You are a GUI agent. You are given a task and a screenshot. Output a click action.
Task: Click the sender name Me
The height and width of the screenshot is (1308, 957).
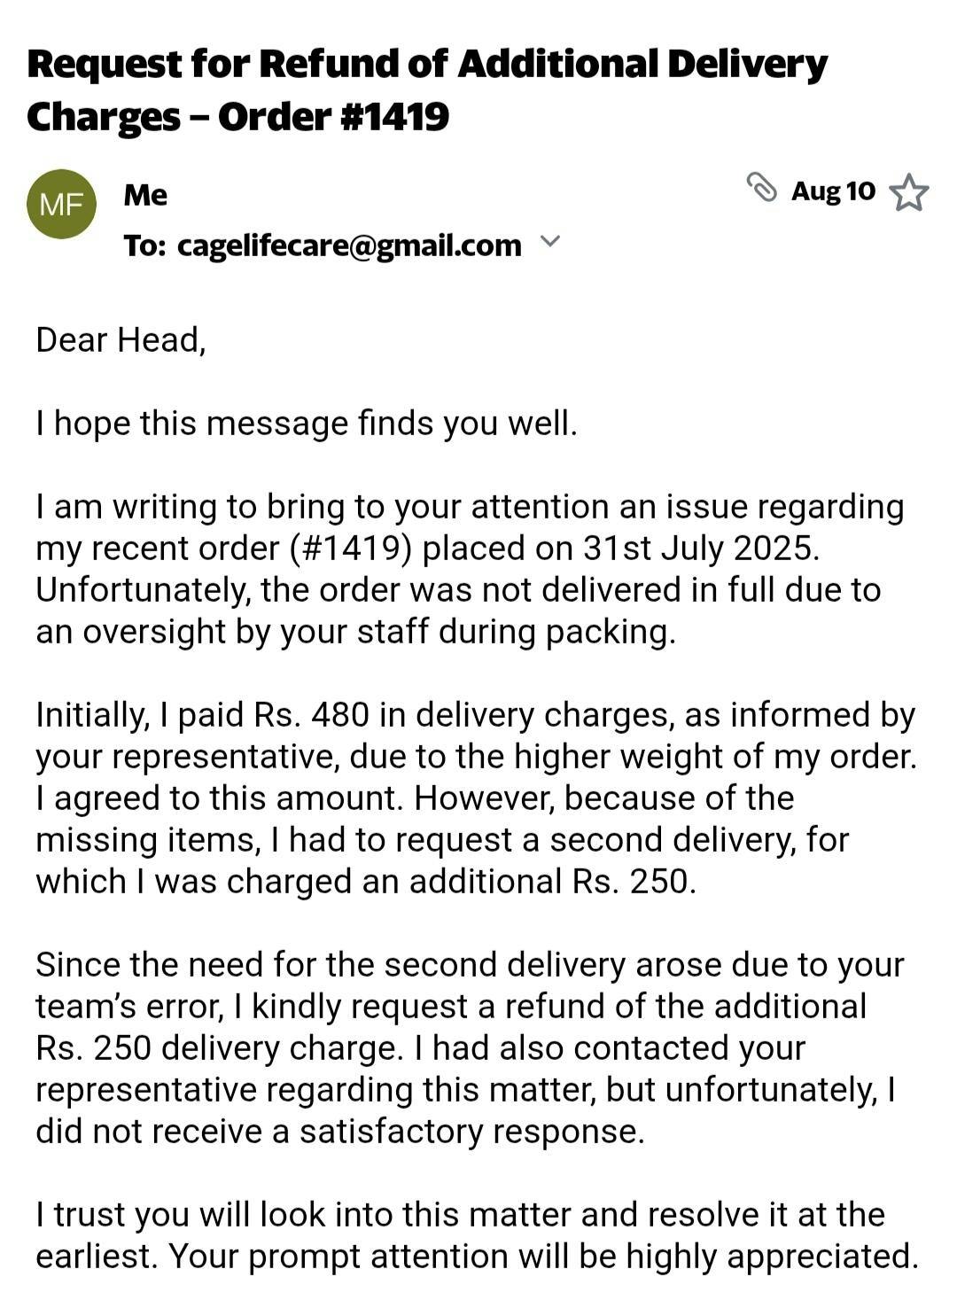(x=145, y=194)
